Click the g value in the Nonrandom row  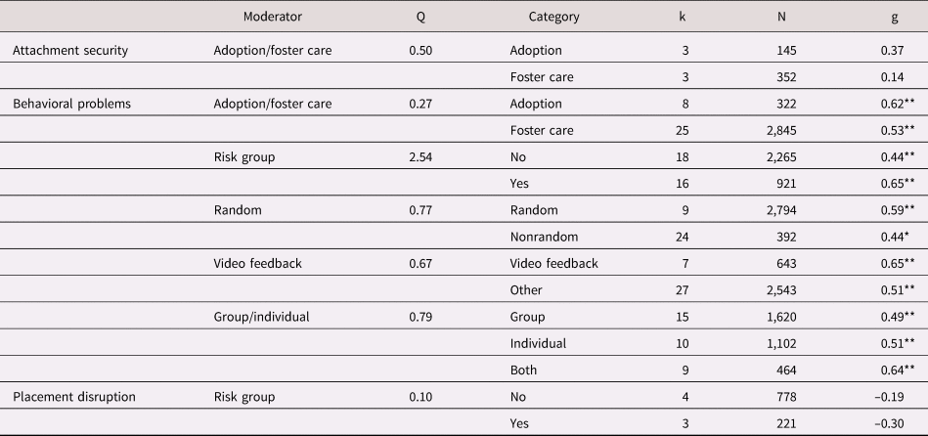point(897,237)
